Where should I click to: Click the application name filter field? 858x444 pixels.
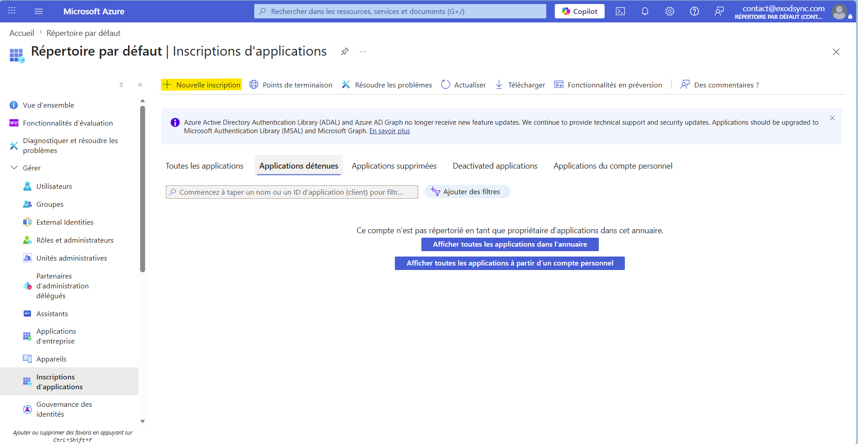click(292, 192)
